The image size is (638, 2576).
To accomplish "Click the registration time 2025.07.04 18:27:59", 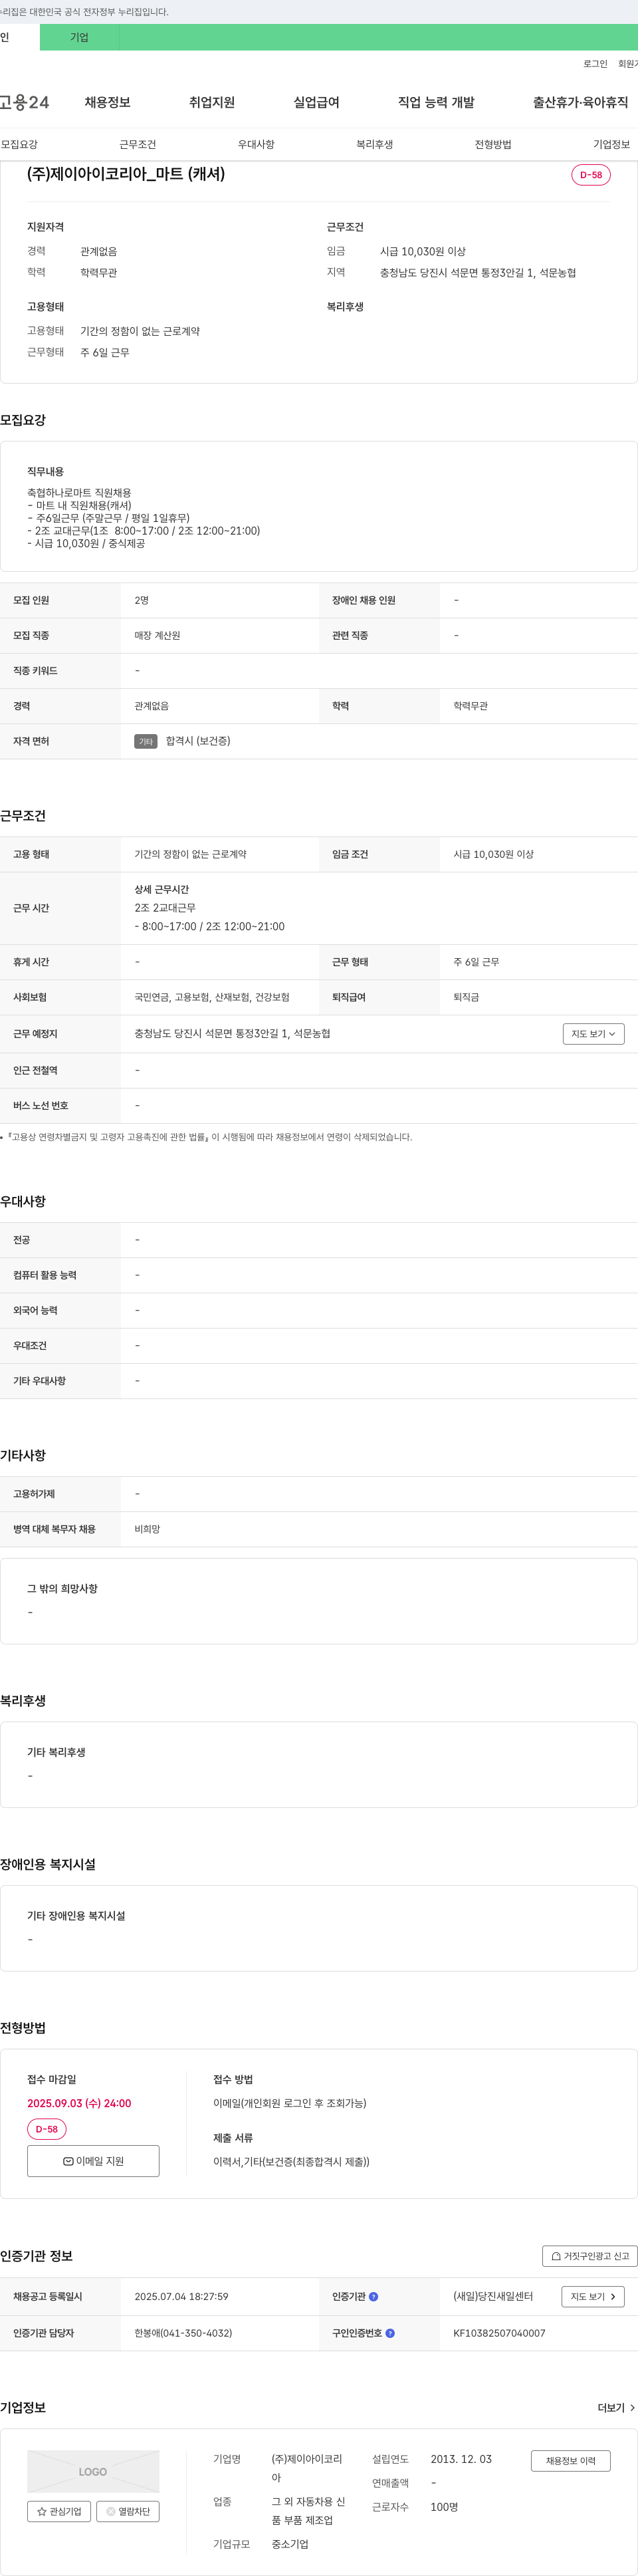I will click(x=181, y=2297).
